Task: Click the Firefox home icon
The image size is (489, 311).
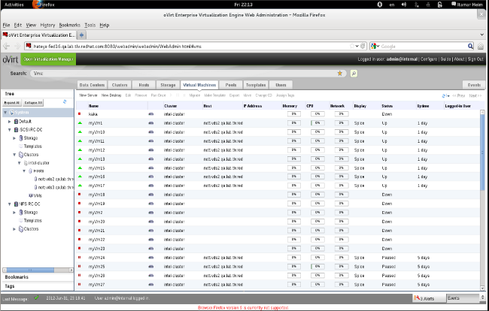Action: pyautogui.click(x=481, y=46)
